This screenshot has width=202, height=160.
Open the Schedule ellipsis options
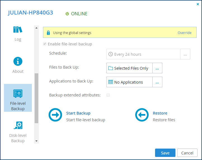(x=185, y=54)
